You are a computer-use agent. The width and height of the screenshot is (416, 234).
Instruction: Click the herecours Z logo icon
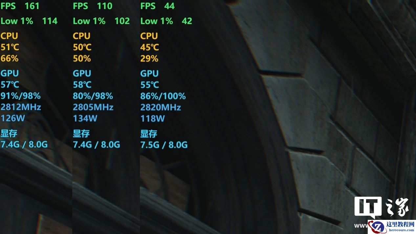377,227
